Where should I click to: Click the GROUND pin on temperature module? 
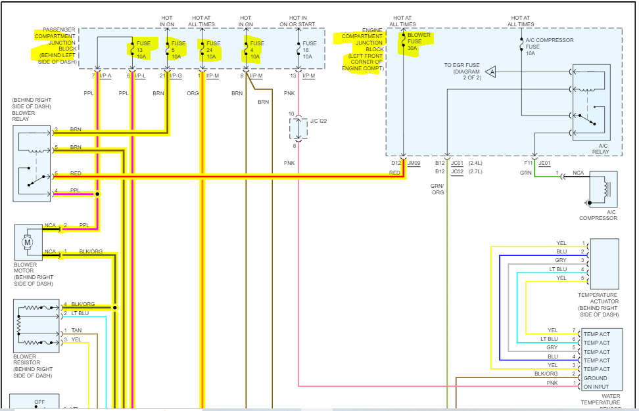point(595,378)
